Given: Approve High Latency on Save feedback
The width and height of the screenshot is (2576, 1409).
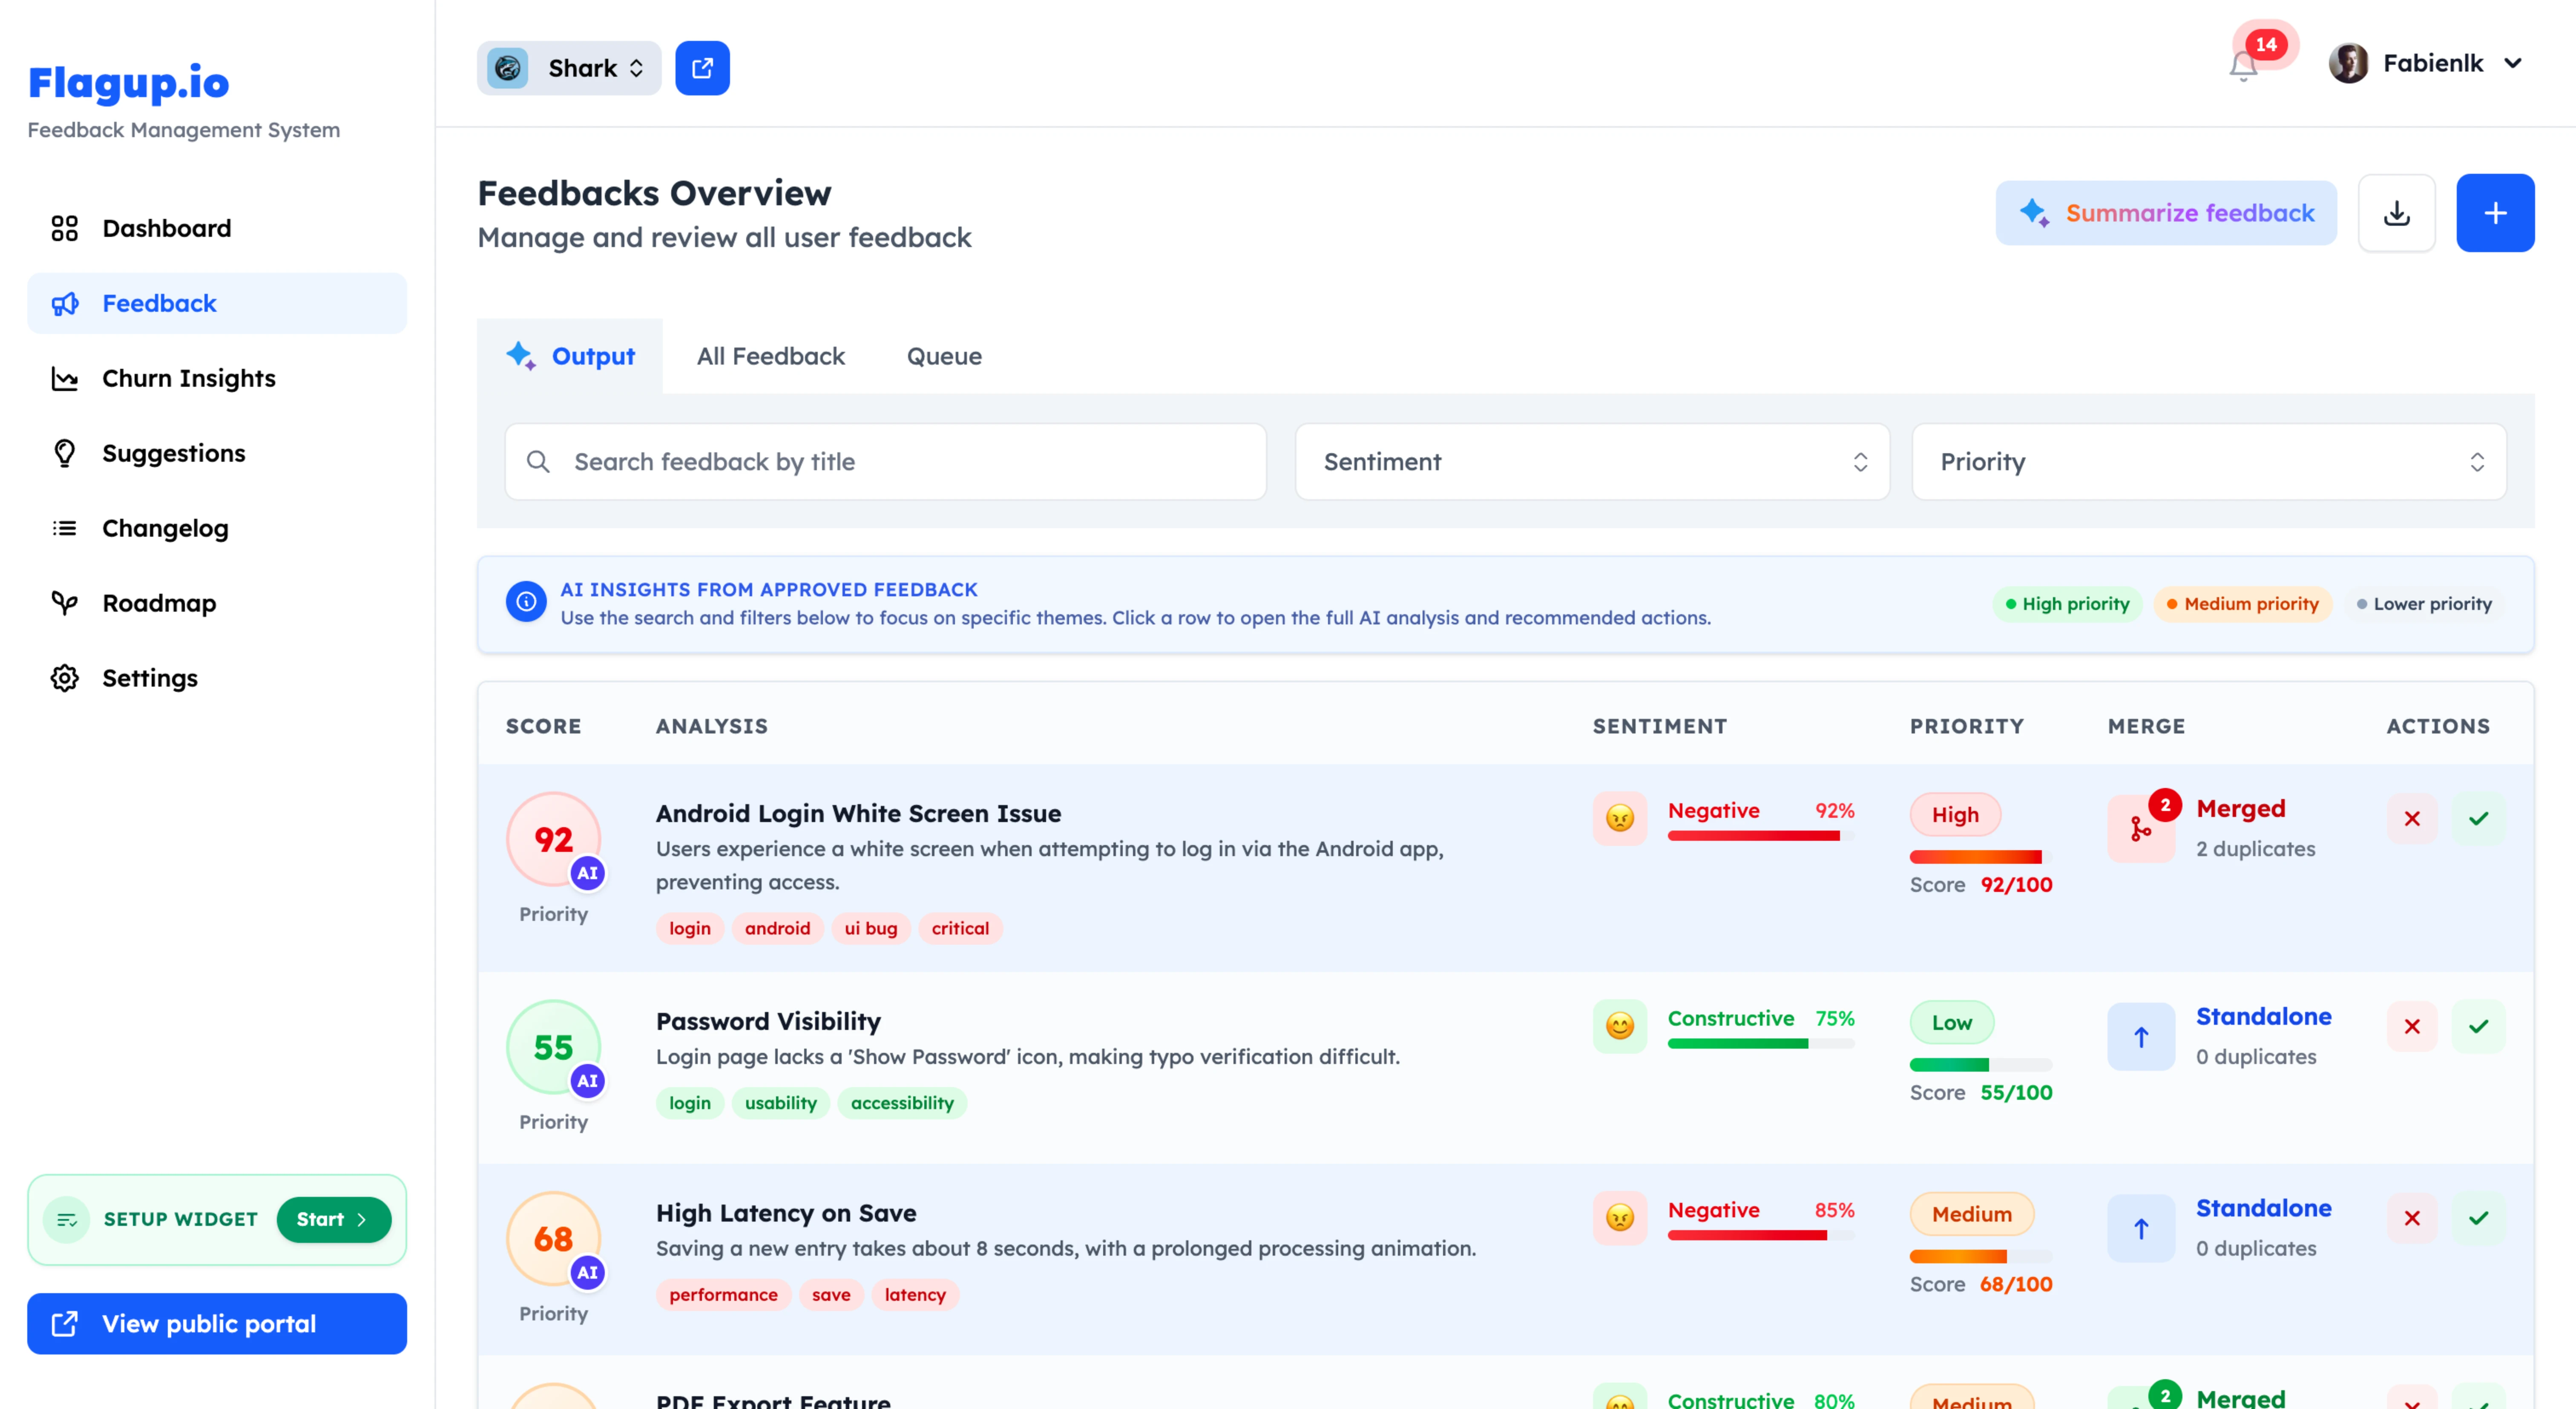Looking at the screenshot, I should tap(2478, 1218).
